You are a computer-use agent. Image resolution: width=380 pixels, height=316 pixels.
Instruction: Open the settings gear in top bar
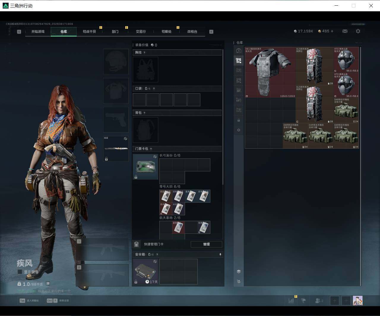(358, 31)
